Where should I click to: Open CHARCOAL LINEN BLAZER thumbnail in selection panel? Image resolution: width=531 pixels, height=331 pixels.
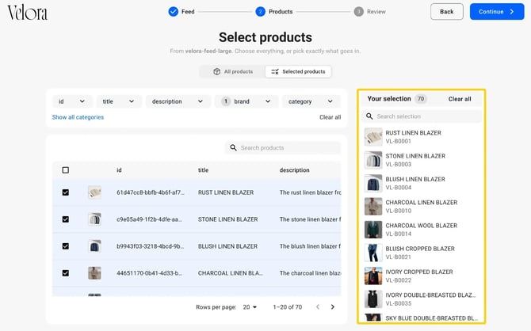[x=373, y=206]
